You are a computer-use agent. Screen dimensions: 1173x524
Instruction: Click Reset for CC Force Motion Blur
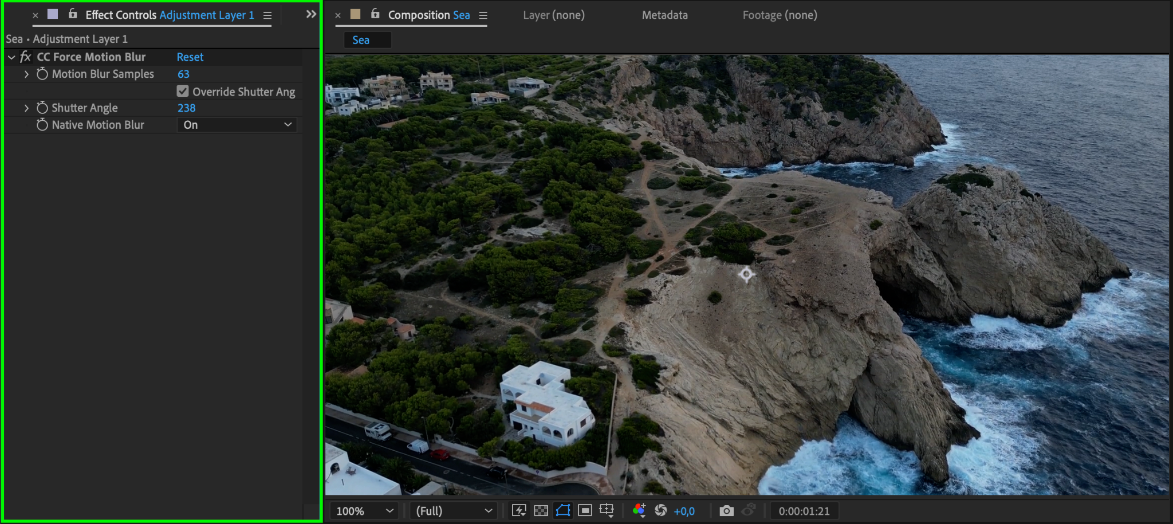click(x=190, y=57)
